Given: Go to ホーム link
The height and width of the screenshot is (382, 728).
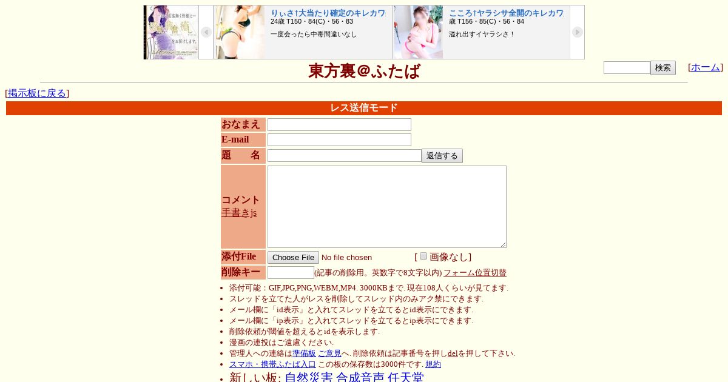Looking at the screenshot, I should click(x=706, y=67).
